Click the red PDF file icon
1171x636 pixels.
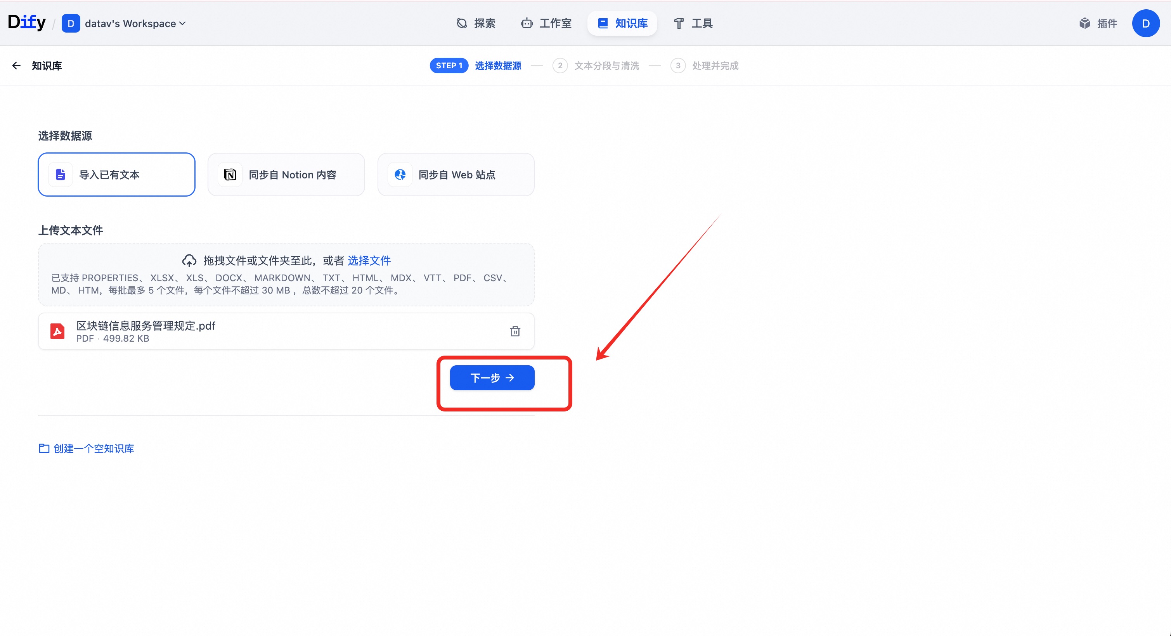pos(57,331)
